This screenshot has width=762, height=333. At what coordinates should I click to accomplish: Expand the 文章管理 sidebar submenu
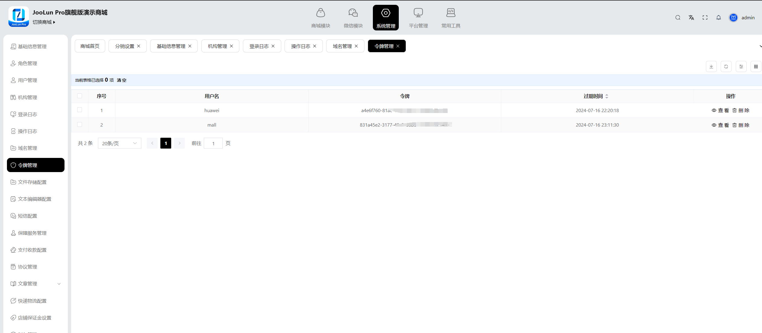(x=36, y=284)
